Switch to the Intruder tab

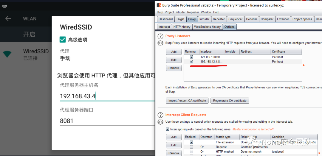[204, 19]
